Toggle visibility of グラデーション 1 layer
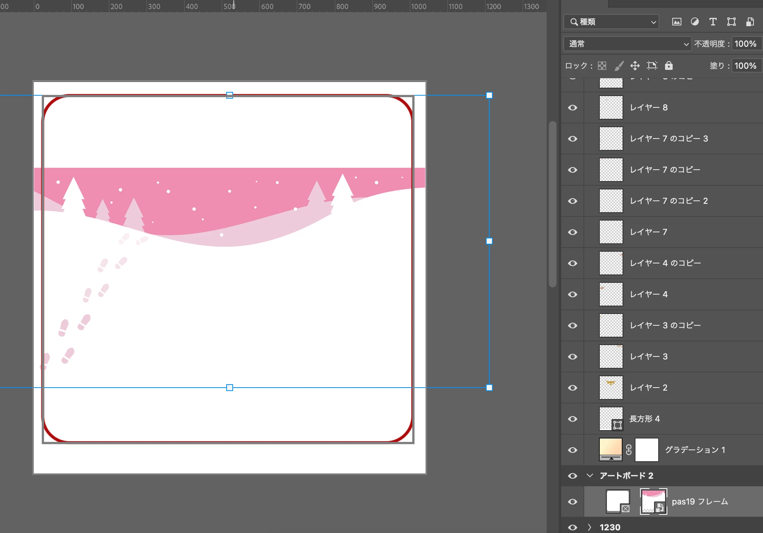Viewport: 763px width, 533px height. [573, 450]
